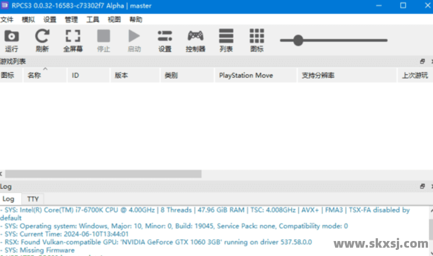Open the 管理 menu
Image resolution: width=433 pixels, height=256 pixels.
(71, 19)
